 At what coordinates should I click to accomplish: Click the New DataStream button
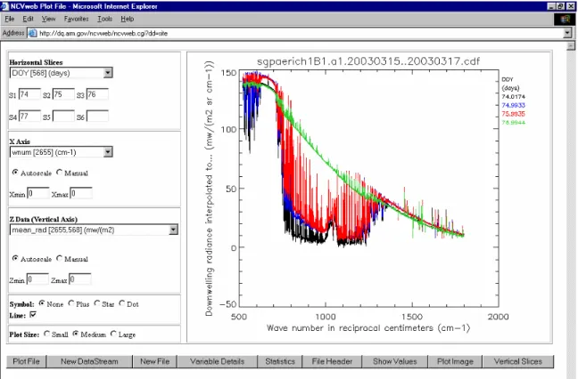89,361
